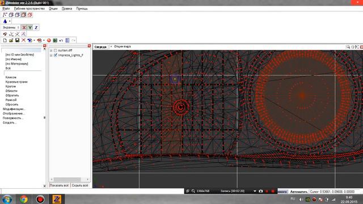The image size is (363, 204).
Task: Click the Показать всё button
Action: click(x=59, y=185)
